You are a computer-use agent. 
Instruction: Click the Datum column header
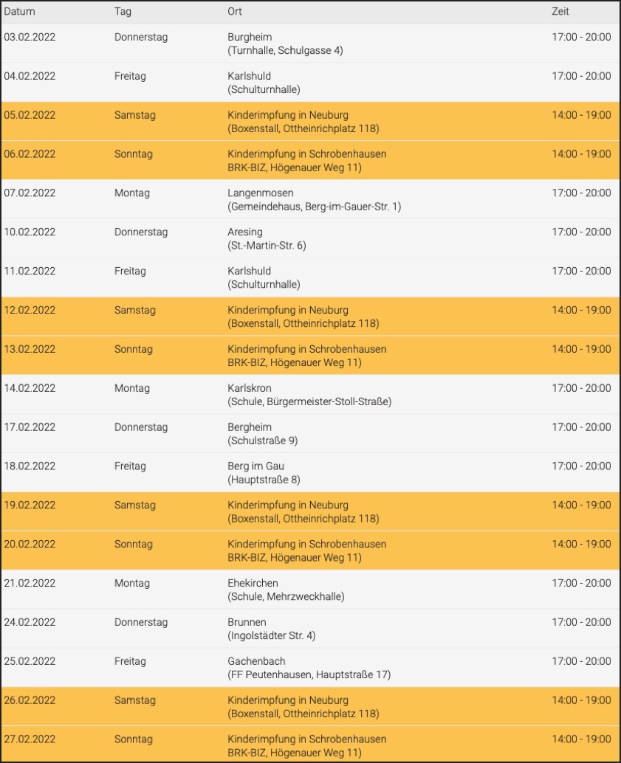pos(19,12)
